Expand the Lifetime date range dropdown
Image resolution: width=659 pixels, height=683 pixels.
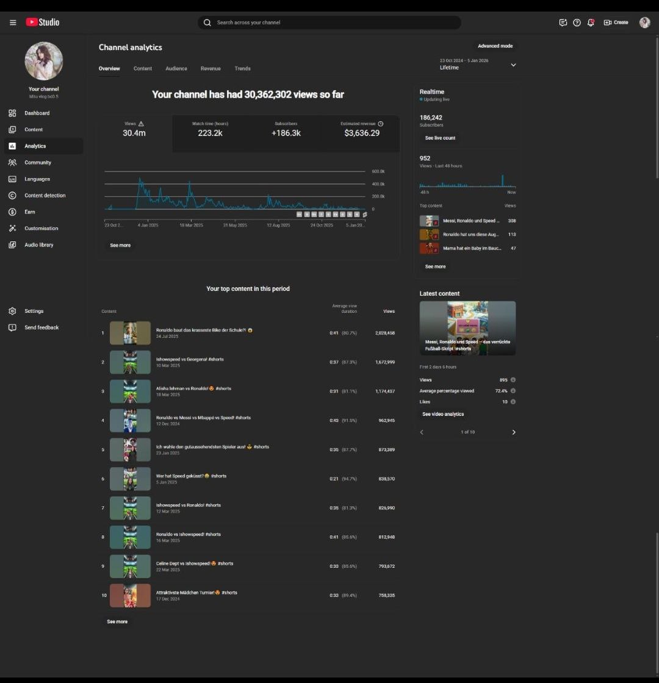(513, 65)
